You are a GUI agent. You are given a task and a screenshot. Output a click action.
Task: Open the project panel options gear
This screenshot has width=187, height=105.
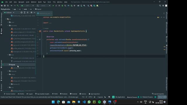point(31,13)
